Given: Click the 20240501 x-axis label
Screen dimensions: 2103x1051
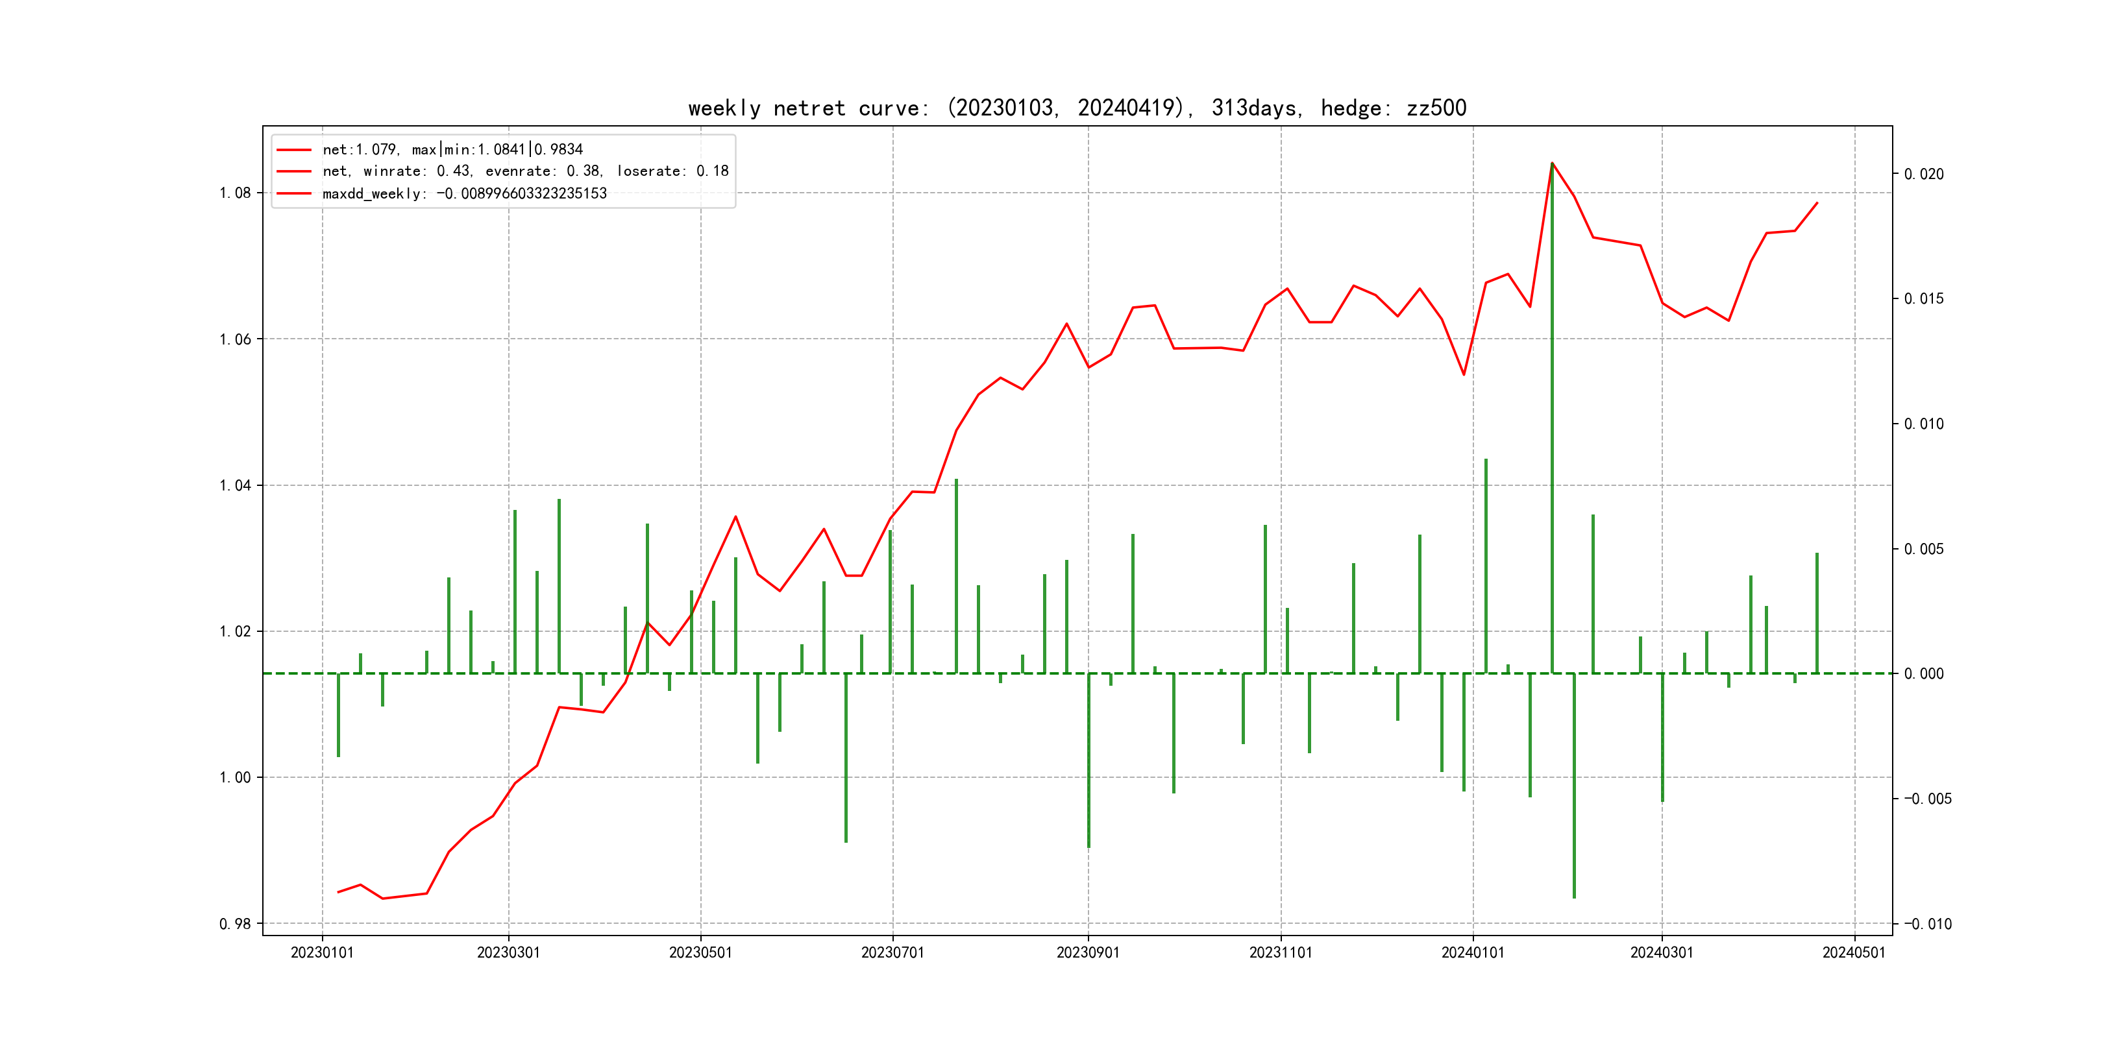Looking at the screenshot, I should pos(1854,952).
